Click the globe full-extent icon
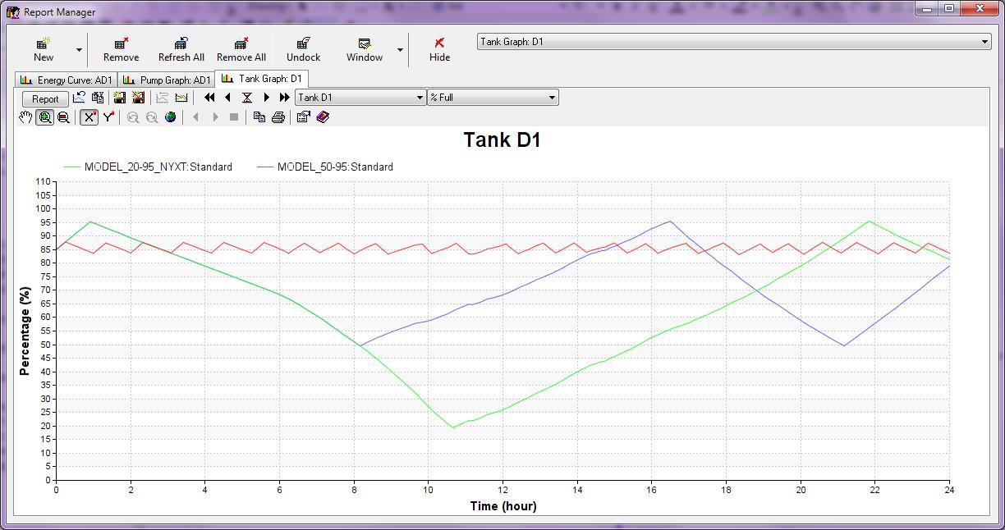 [x=170, y=117]
